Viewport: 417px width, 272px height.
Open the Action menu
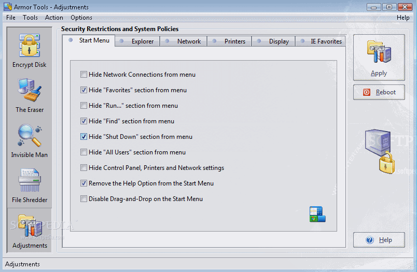tap(54, 18)
